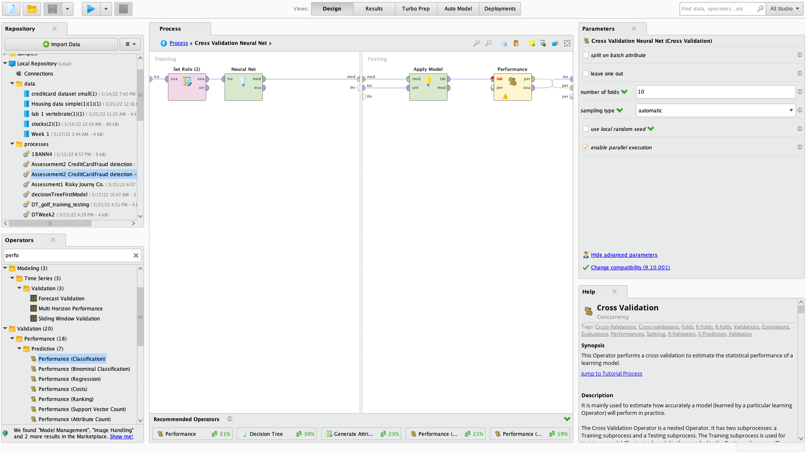Click the info icon beside number of folds
The height and width of the screenshot is (453, 806).
pos(800,91)
